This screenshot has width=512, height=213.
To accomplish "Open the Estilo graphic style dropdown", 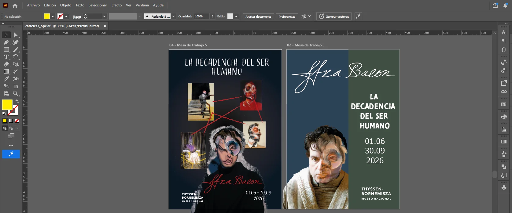I will 236,16.
